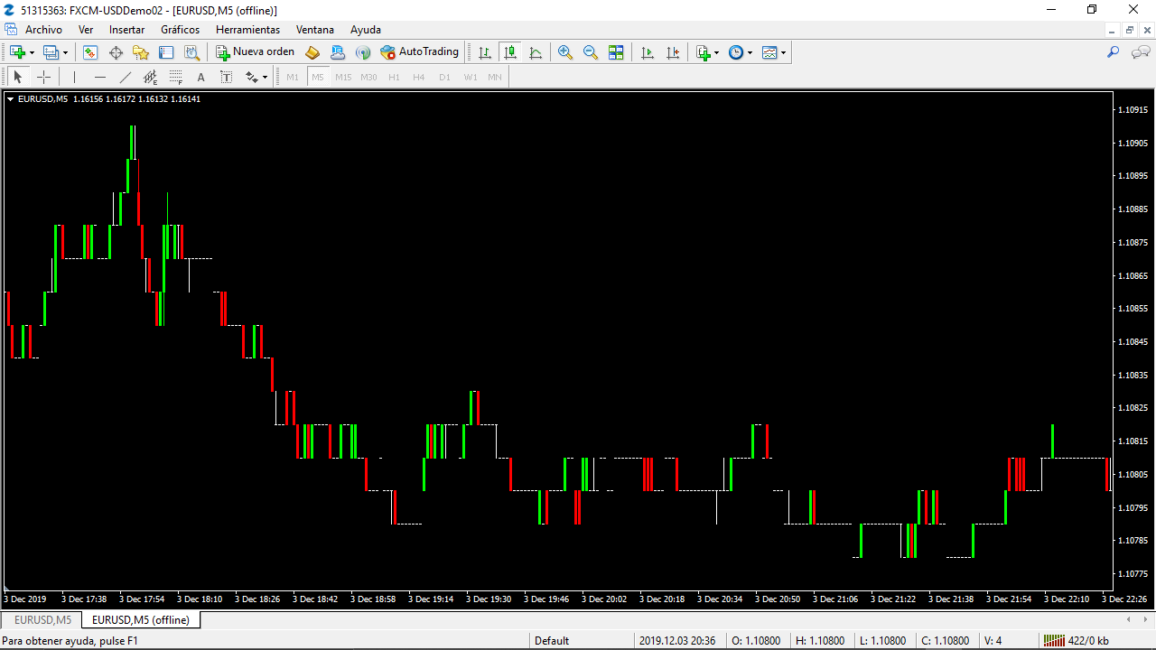Open the Insertar menu
The image size is (1156, 650).
[126, 30]
